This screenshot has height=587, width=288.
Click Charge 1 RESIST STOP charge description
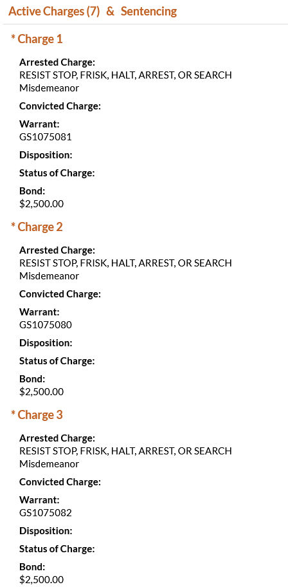[x=125, y=75]
